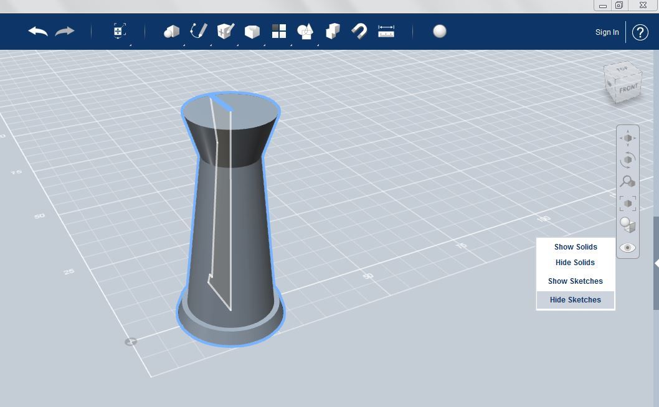Select the Transform tool
The height and width of the screenshot is (407, 659).
click(x=118, y=30)
